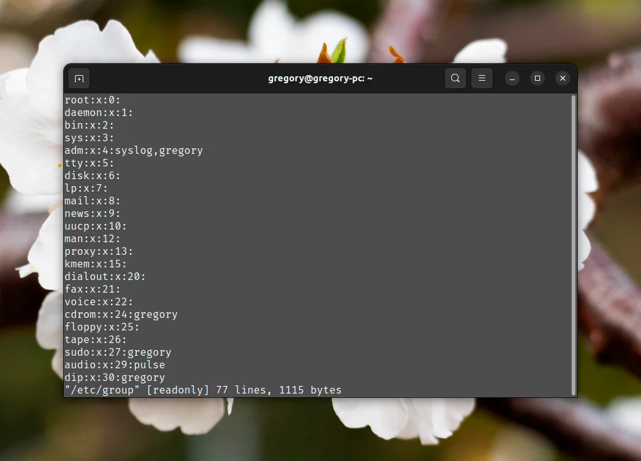The width and height of the screenshot is (641, 461).
Task: Click the adm line listing syslog,gregory
Action: click(134, 150)
